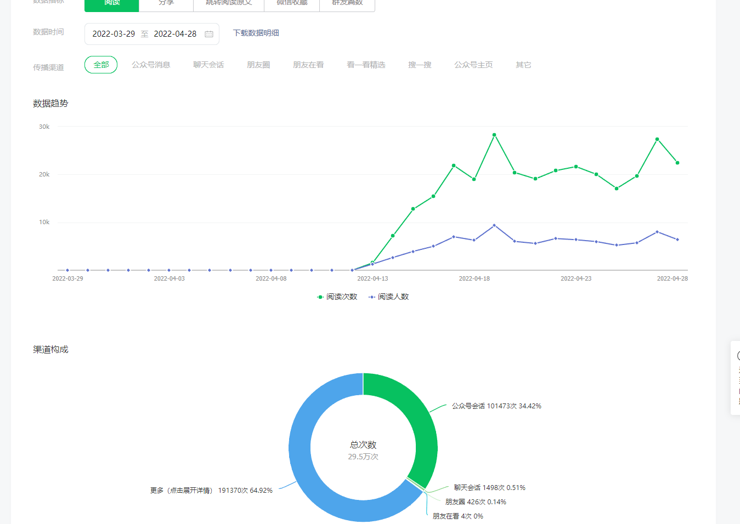Choose the 朋友在看 channel filter
The image size is (740, 524).
coord(308,65)
